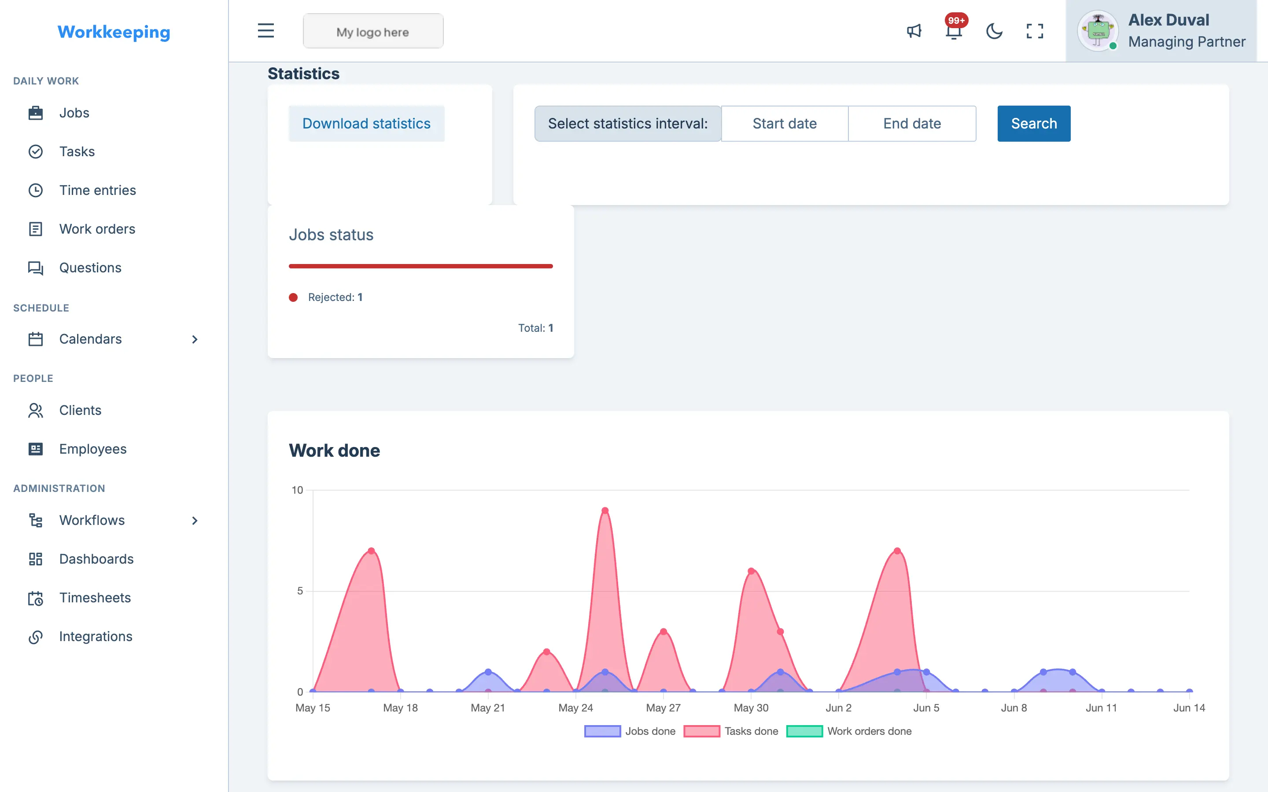Click the 'Work done' chart heading
This screenshot has height=792, width=1268.
(x=334, y=451)
